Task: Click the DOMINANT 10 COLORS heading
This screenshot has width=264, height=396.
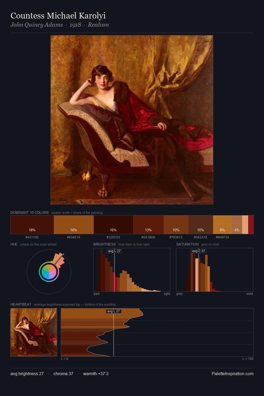Action: 30,213
